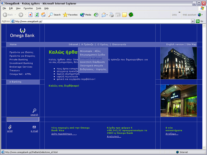This screenshot has width=207, height=155.
Task: Open Private Banking sidebar link
Action: coord(19,60)
